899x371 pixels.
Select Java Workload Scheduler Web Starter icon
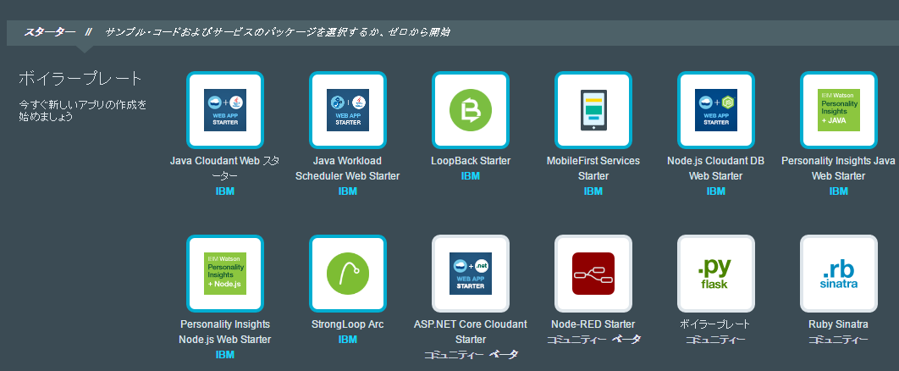[x=347, y=110]
